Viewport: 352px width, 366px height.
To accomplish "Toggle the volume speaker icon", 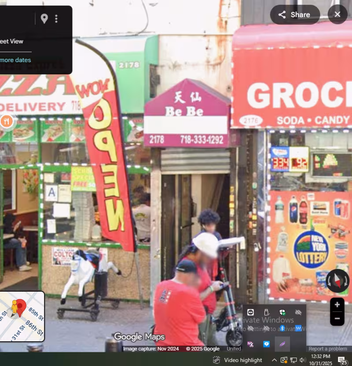I will tap(303, 360).
